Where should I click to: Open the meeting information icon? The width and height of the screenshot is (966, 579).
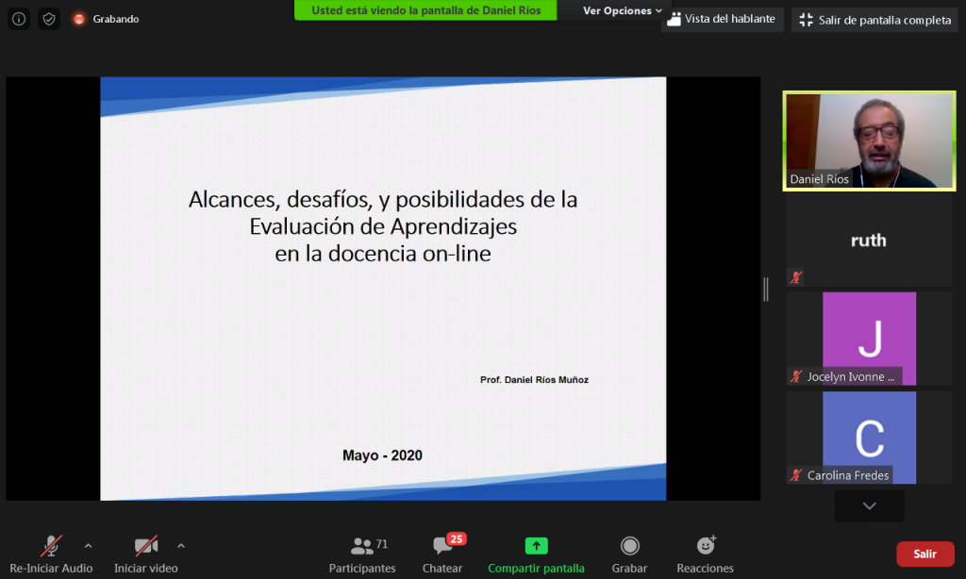pyautogui.click(x=19, y=19)
